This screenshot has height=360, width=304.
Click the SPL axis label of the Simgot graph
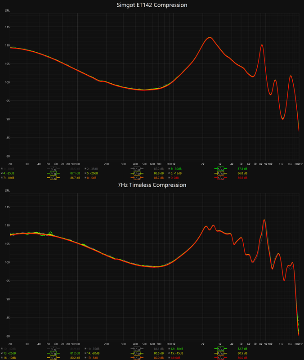(x=7, y=10)
